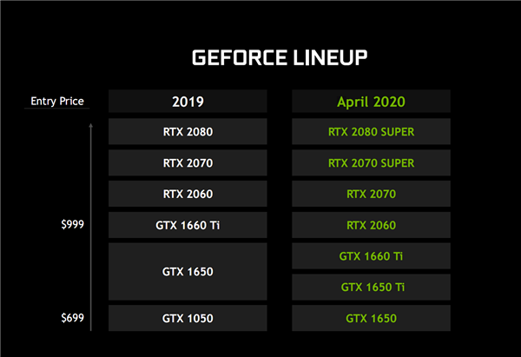Screen dimensions: 521x357
Task: Click the GTX 1050 cell
Action: (x=188, y=318)
